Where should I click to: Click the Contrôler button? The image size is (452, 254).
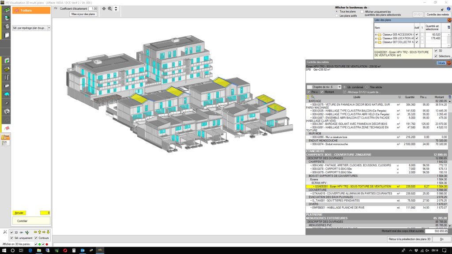pyautogui.click(x=31, y=221)
